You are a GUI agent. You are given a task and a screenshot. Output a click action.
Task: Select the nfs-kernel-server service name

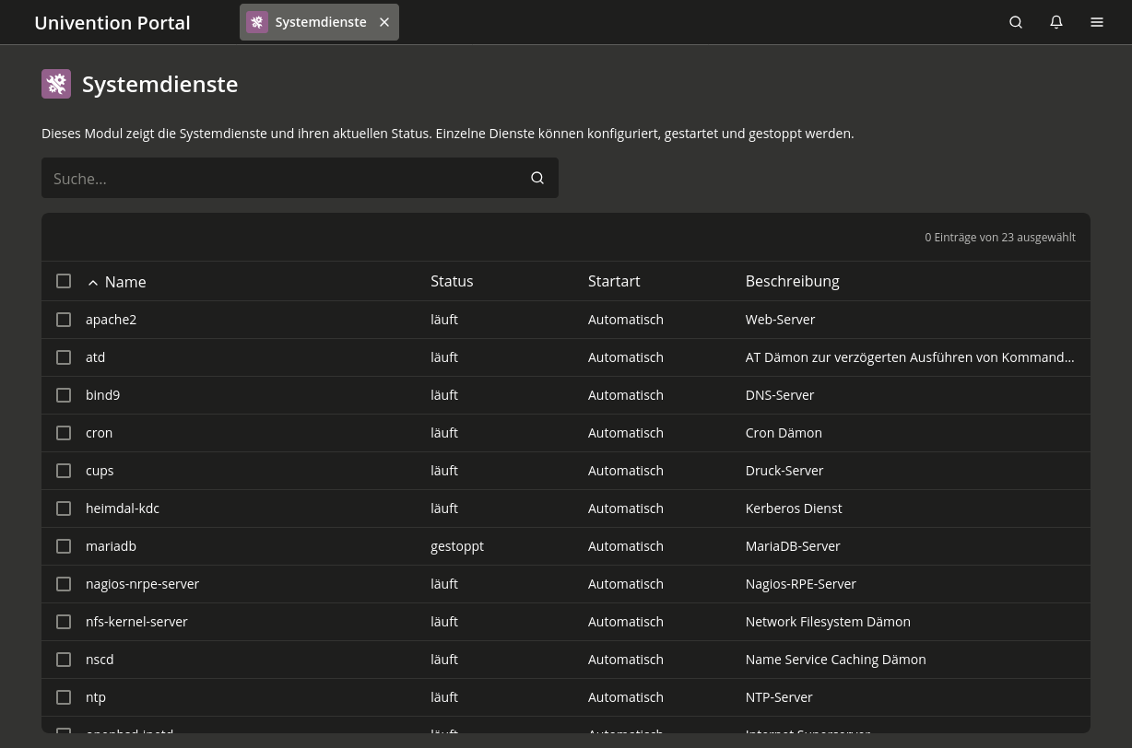[136, 622]
